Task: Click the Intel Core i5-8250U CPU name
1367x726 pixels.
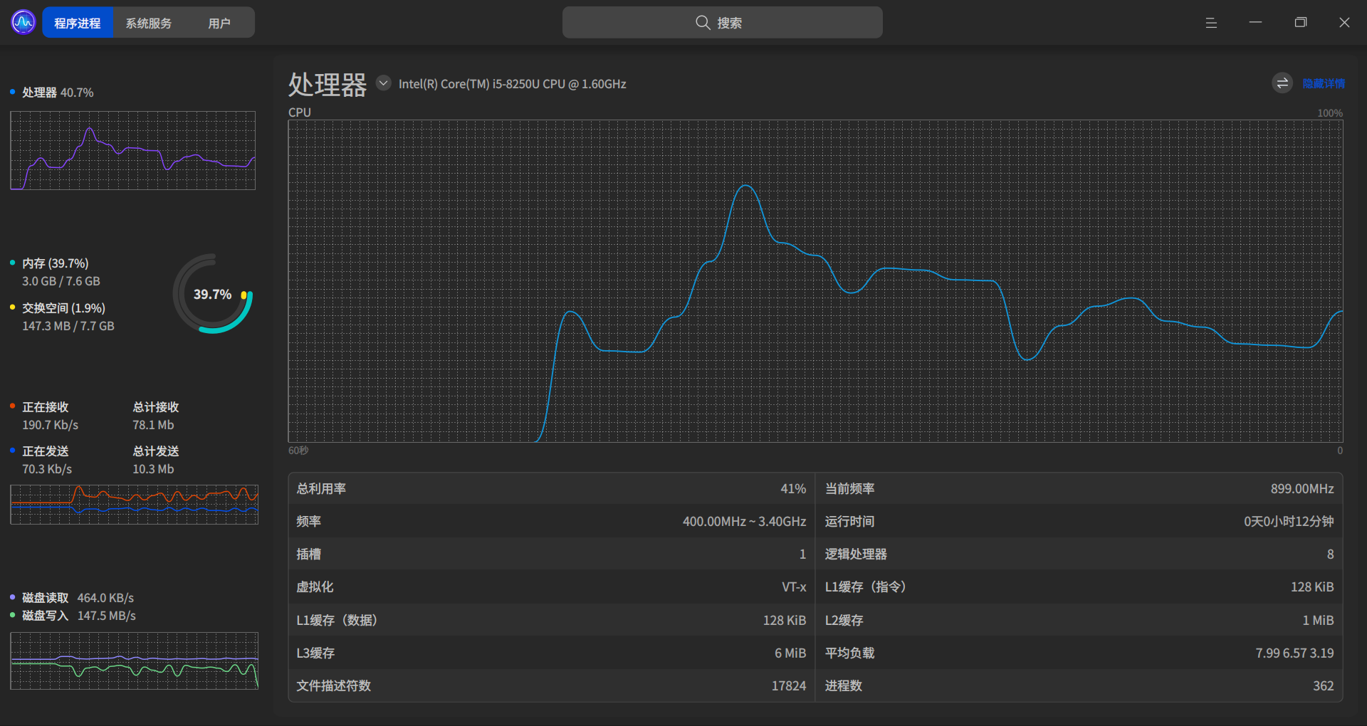Action: [513, 84]
